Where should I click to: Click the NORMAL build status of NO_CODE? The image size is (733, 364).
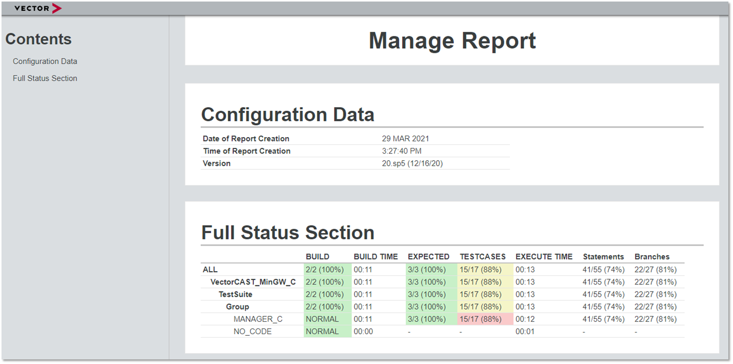321,331
